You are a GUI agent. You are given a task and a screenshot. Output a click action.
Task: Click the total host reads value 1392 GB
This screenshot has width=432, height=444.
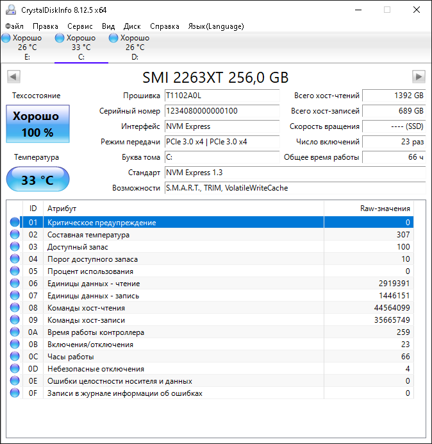click(394, 96)
